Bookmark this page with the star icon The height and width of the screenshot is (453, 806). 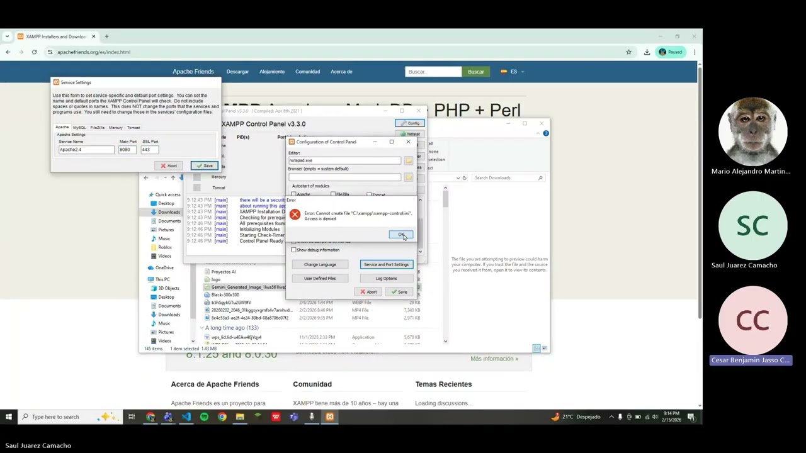[628, 52]
